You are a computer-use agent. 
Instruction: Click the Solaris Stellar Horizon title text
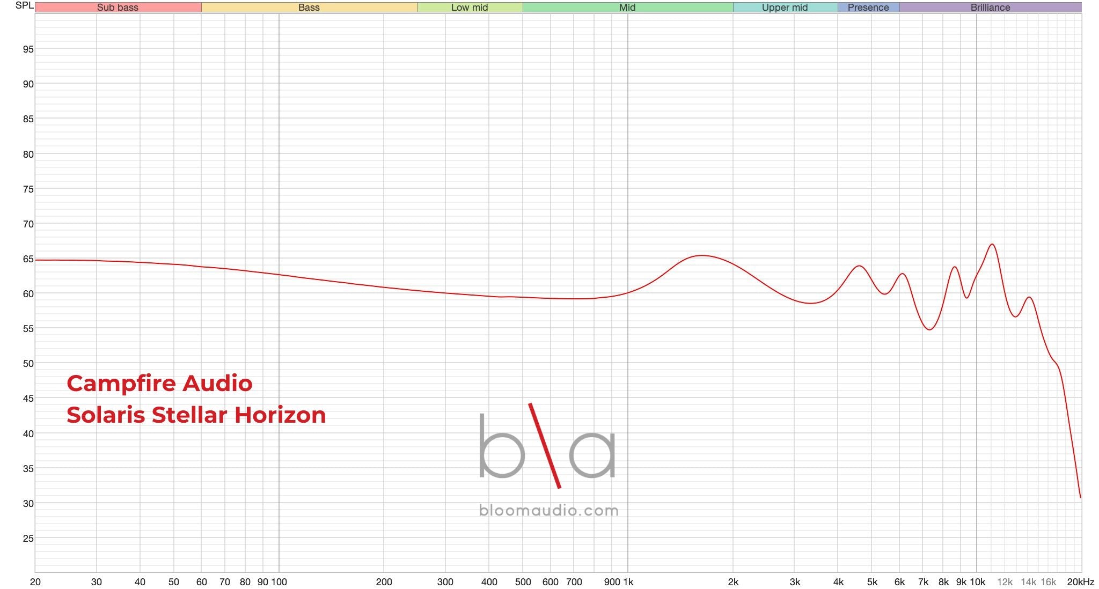(196, 415)
